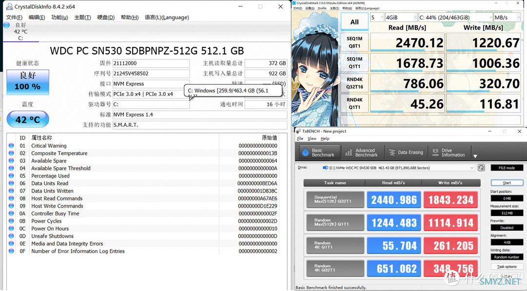Click the status orb for Composite Temperature
The width and height of the screenshot is (527, 291).
pos(11,153)
